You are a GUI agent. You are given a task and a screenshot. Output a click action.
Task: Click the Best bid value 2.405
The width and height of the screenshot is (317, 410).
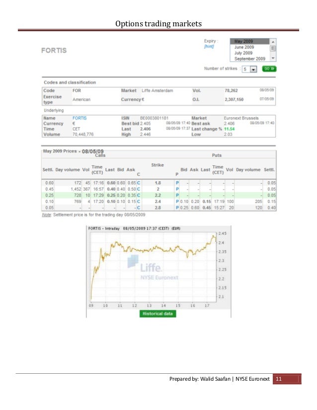[x=145, y=124]
